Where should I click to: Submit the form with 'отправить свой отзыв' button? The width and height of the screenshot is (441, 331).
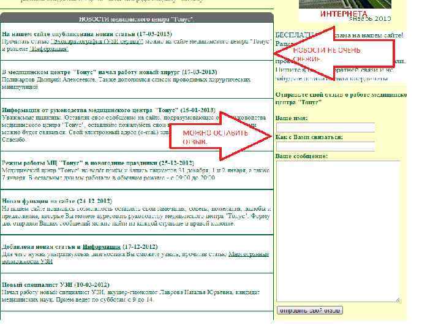tap(310, 310)
